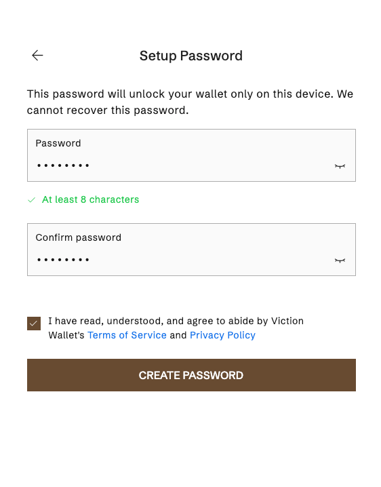The image size is (381, 487).
Task: Click the word 'Viction' in agreement text
Action: point(287,321)
